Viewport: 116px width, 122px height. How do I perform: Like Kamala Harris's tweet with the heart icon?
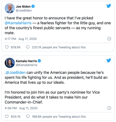tap(7, 117)
